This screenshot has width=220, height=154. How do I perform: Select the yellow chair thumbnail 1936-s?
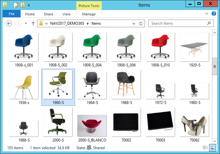coord(24,84)
